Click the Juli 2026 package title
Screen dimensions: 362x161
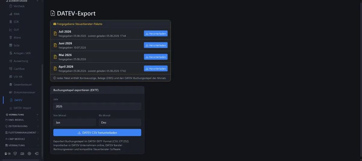(x=65, y=32)
